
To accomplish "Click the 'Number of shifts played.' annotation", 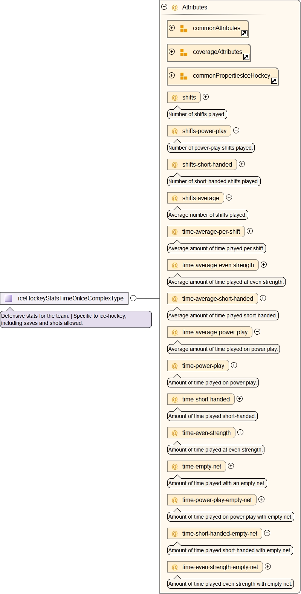I will [x=197, y=115].
